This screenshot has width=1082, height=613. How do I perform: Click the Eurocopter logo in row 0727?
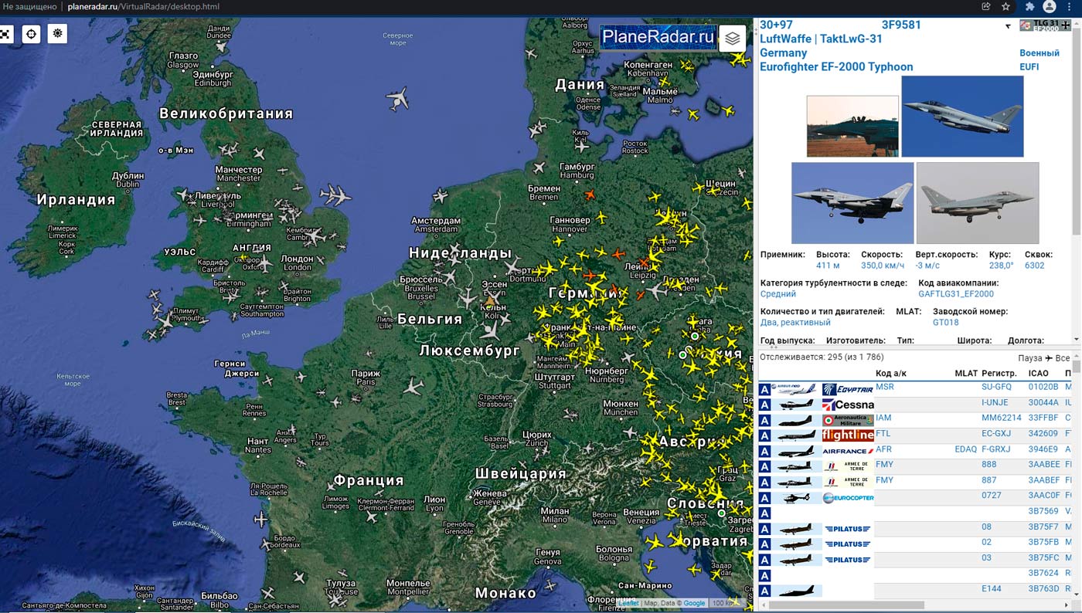coord(848,498)
